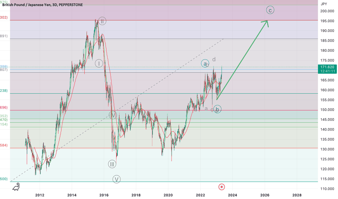The width and height of the screenshot is (338, 199).
Task: Click the 190.000 price axis label
Action: tap(327, 30)
